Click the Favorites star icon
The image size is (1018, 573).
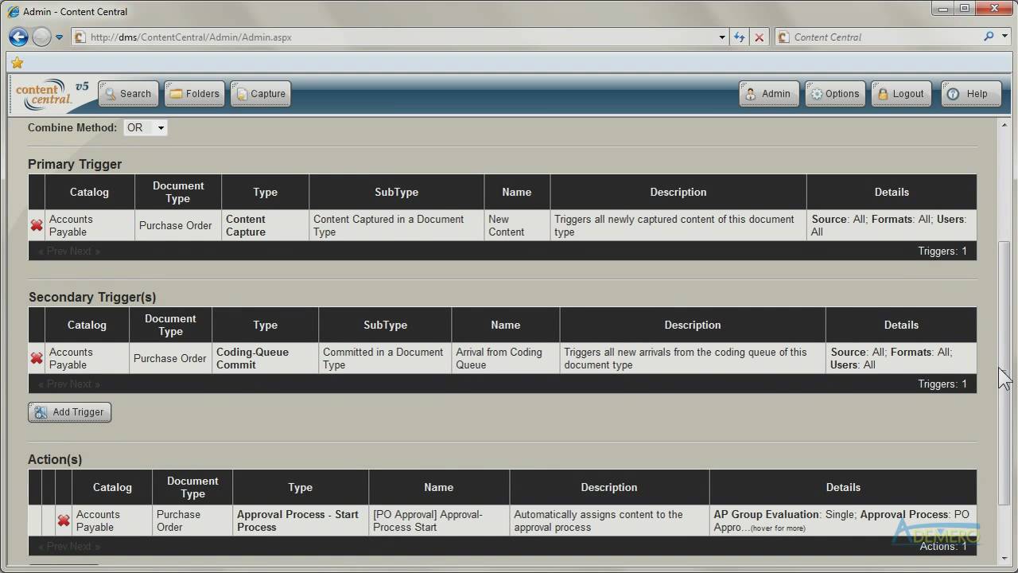point(17,62)
